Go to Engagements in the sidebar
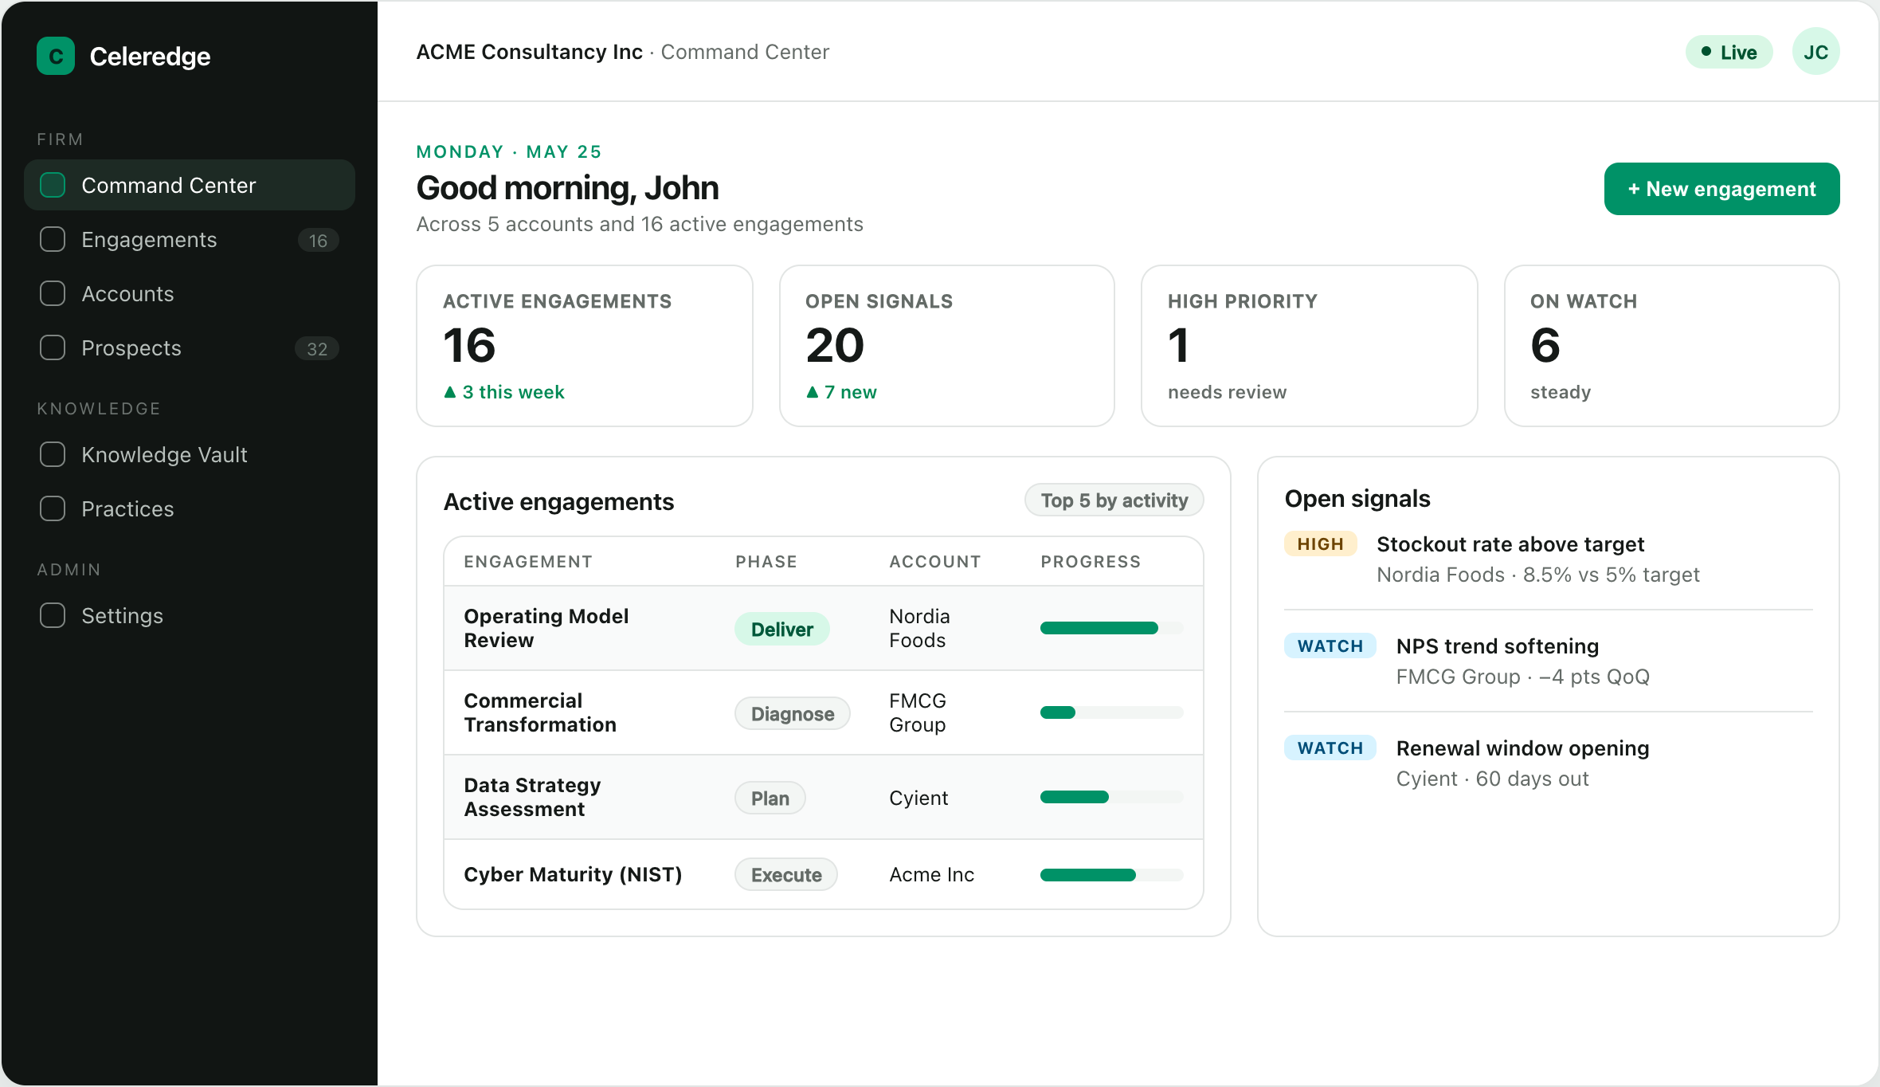Image resolution: width=1880 pixels, height=1087 pixels. coord(190,239)
